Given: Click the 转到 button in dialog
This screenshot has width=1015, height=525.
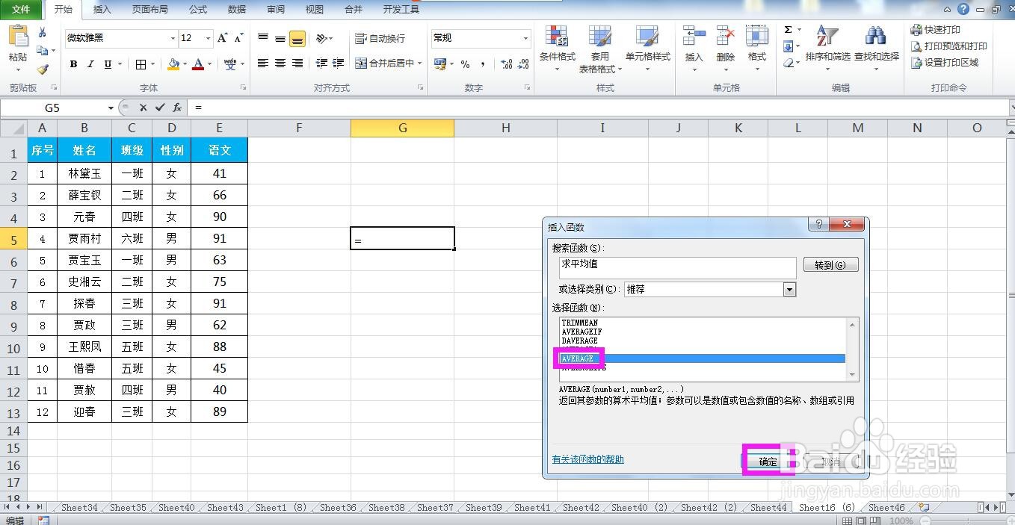Looking at the screenshot, I should point(830,265).
